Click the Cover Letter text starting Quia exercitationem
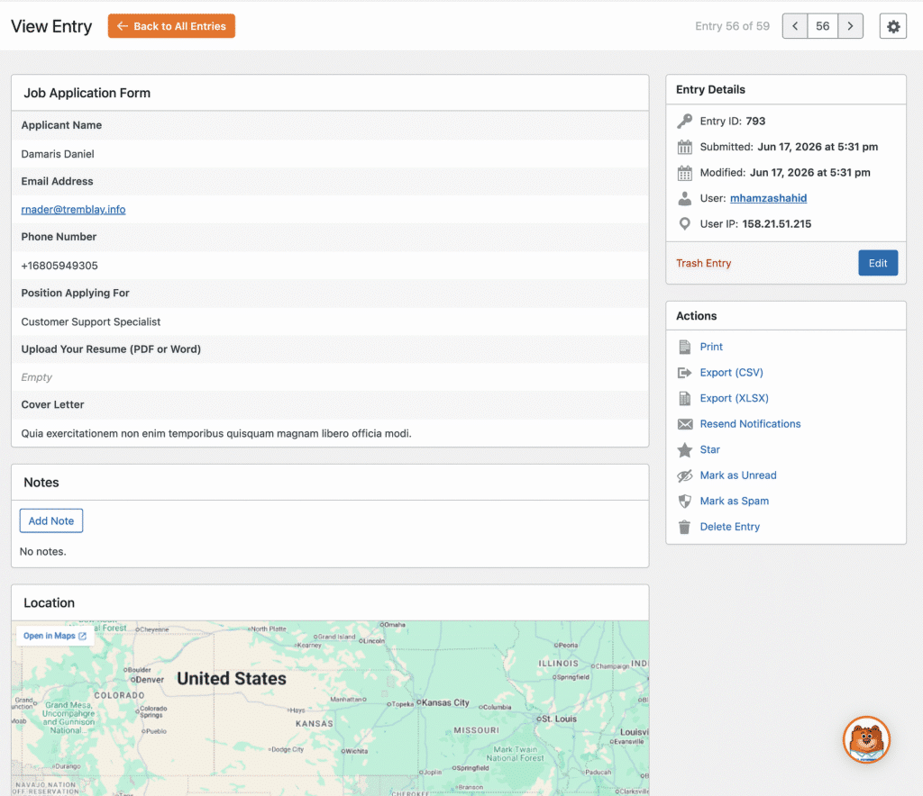 point(216,433)
